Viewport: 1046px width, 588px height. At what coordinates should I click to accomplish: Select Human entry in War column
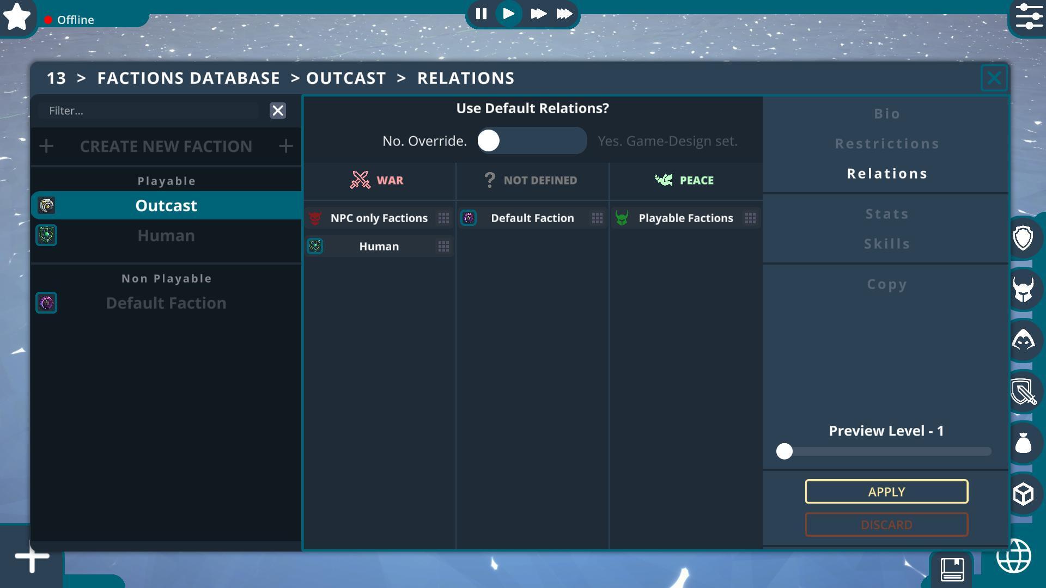pyautogui.click(x=379, y=247)
